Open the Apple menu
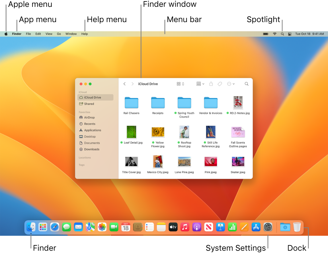Screen dimensions: 328x254 pyautogui.click(x=6, y=33)
